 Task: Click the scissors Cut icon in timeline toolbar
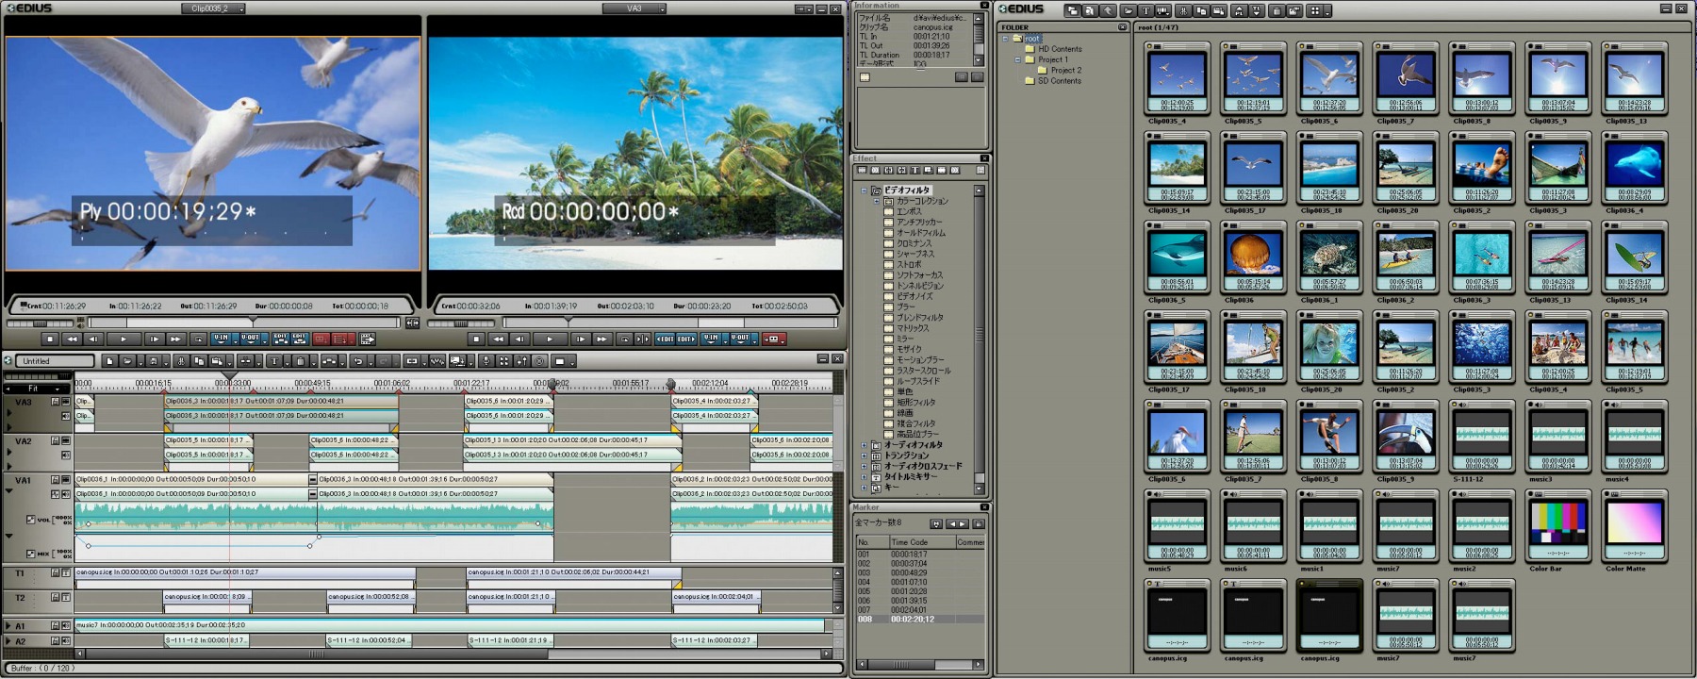coord(181,361)
